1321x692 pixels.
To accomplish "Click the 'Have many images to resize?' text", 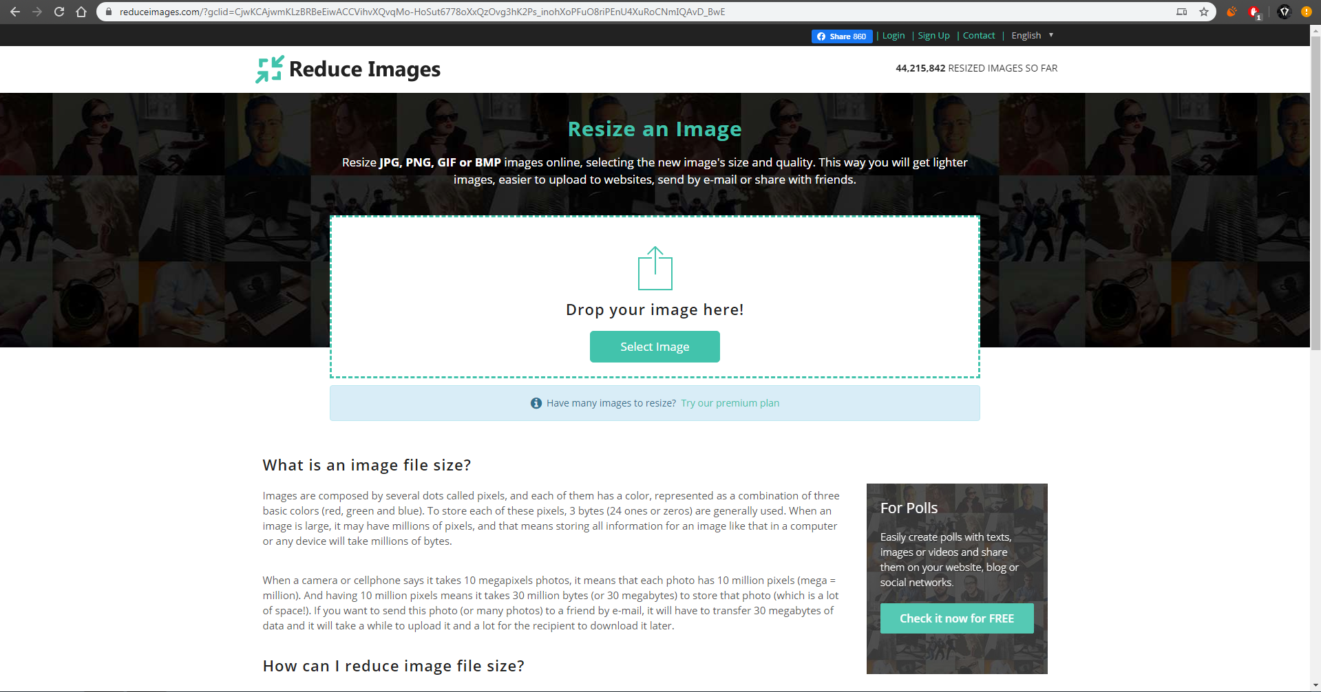I will point(611,403).
